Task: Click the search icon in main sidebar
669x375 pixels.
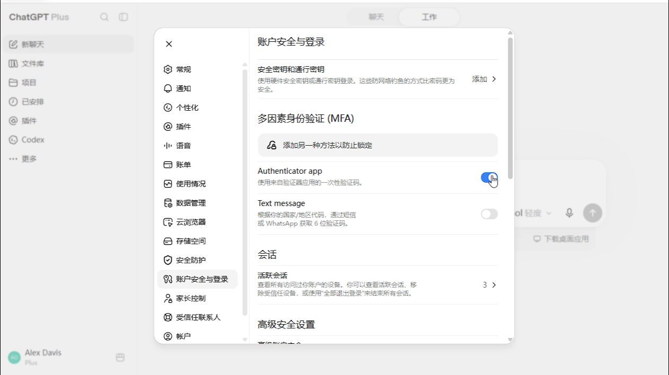Action: coord(104,17)
